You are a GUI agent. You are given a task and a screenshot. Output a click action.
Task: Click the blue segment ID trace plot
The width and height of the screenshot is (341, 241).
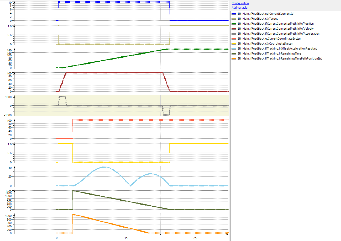coord(113,2)
